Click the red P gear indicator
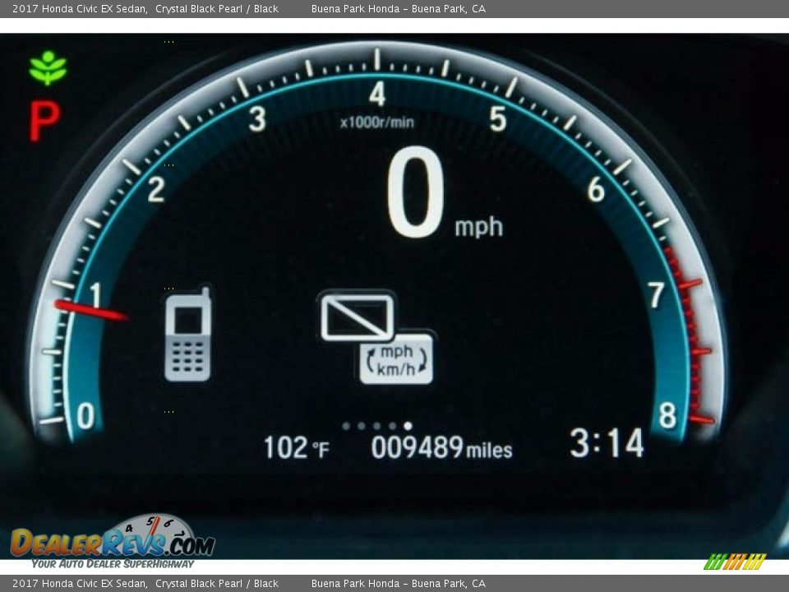Viewport: 789px width, 592px height. pos(44,121)
